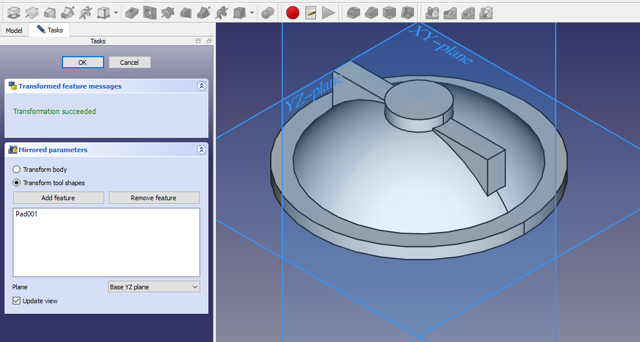Click the Tasks tab

click(x=50, y=30)
